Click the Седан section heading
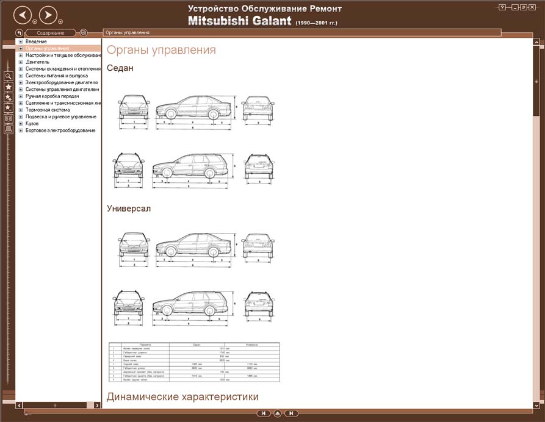545x422 pixels. [x=120, y=68]
